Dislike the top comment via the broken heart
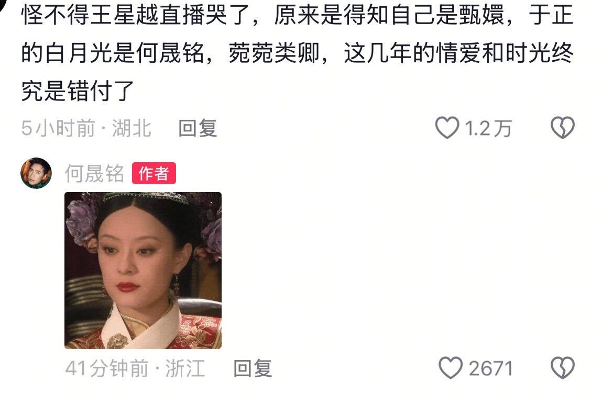The image size is (602, 393). pyautogui.click(x=563, y=128)
